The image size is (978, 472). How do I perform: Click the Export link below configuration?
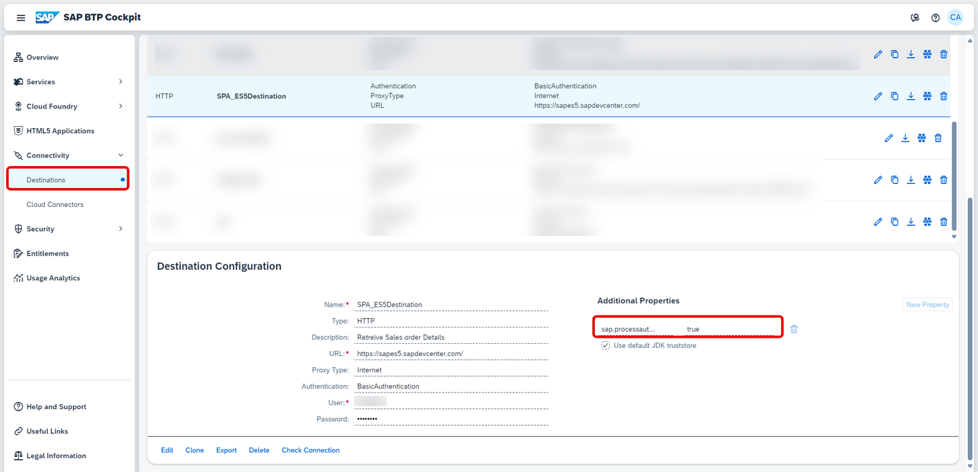tap(227, 450)
